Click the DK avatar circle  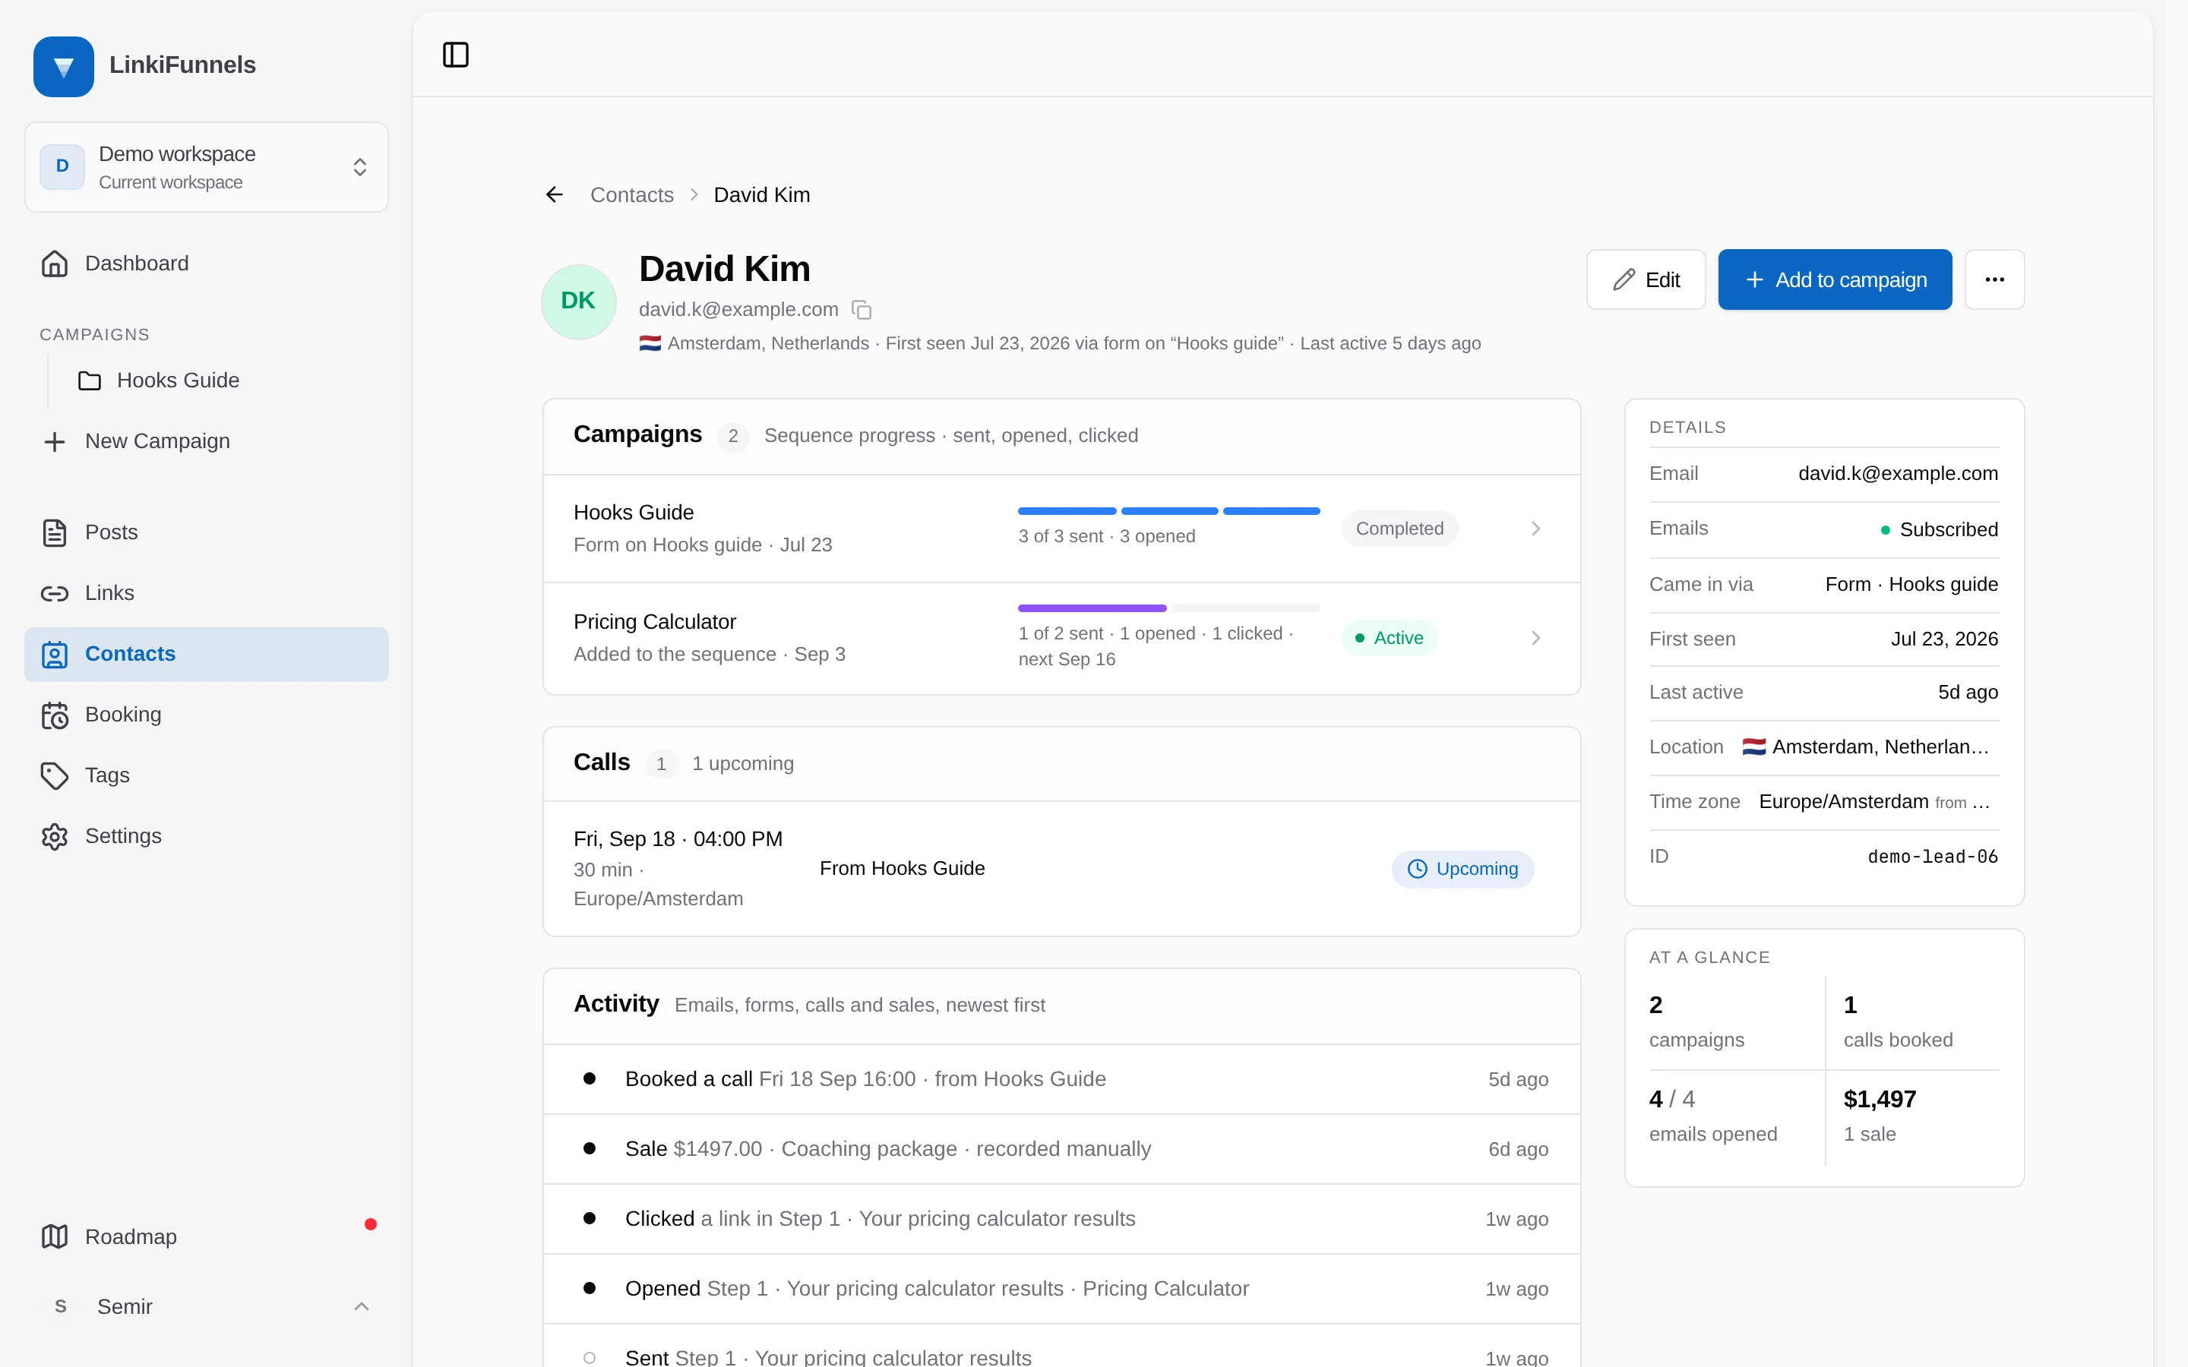pyautogui.click(x=579, y=301)
